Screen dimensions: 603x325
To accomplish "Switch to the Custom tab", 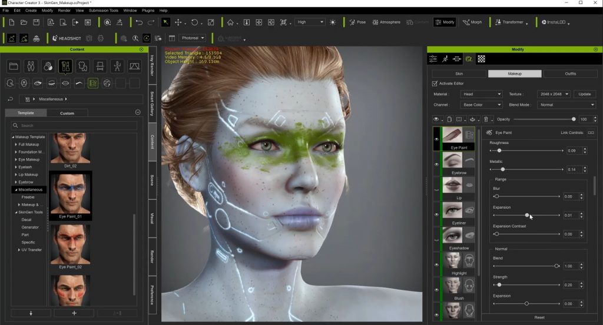I will tap(67, 113).
